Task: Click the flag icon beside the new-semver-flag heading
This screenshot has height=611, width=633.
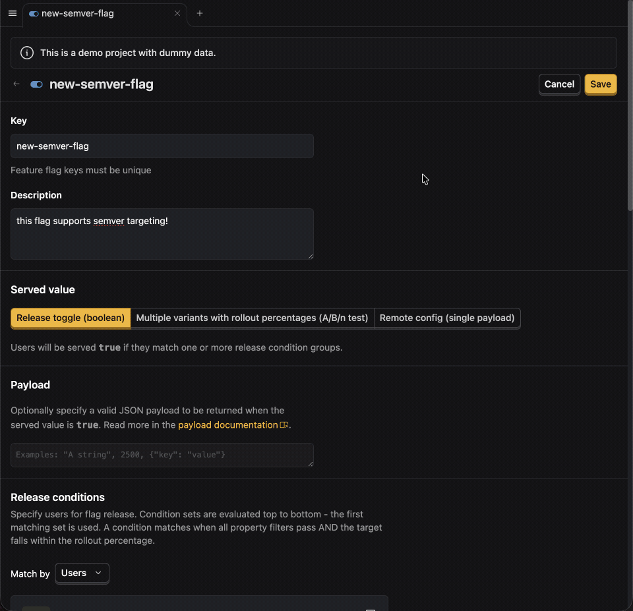Action: 37,84
